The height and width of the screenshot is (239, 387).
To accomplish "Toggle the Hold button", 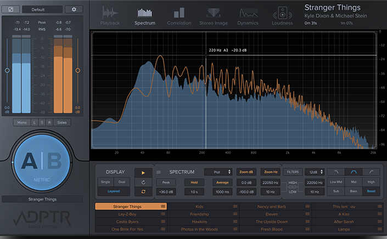I will click(194, 183).
